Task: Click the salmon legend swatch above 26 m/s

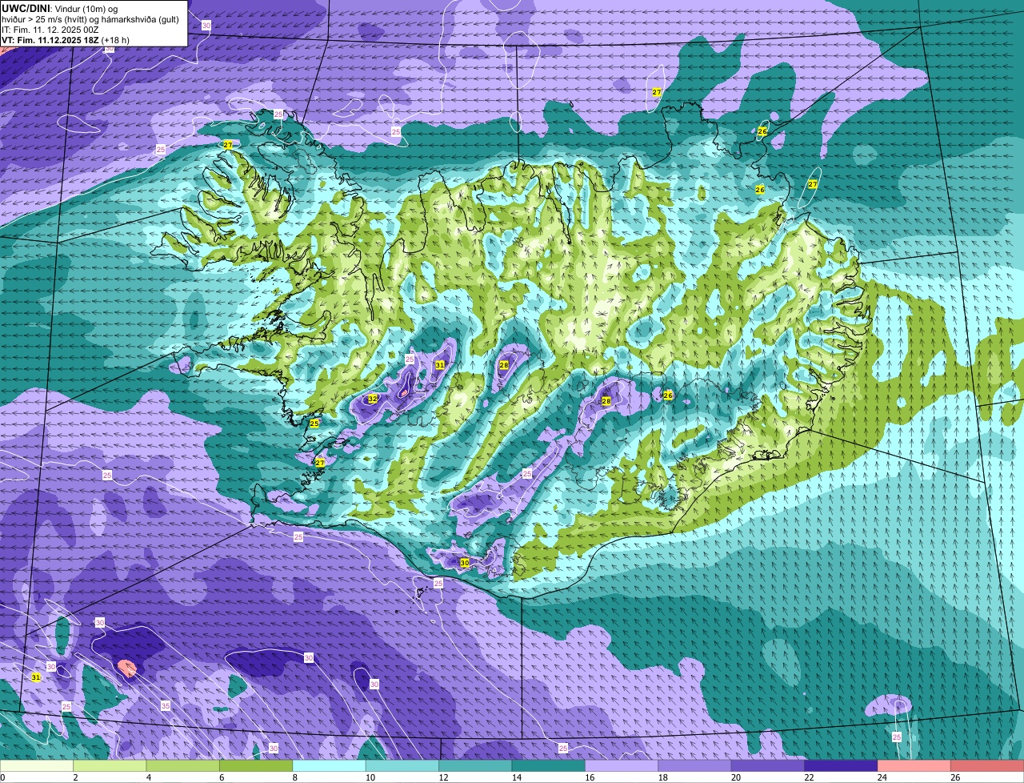Action: [988, 766]
